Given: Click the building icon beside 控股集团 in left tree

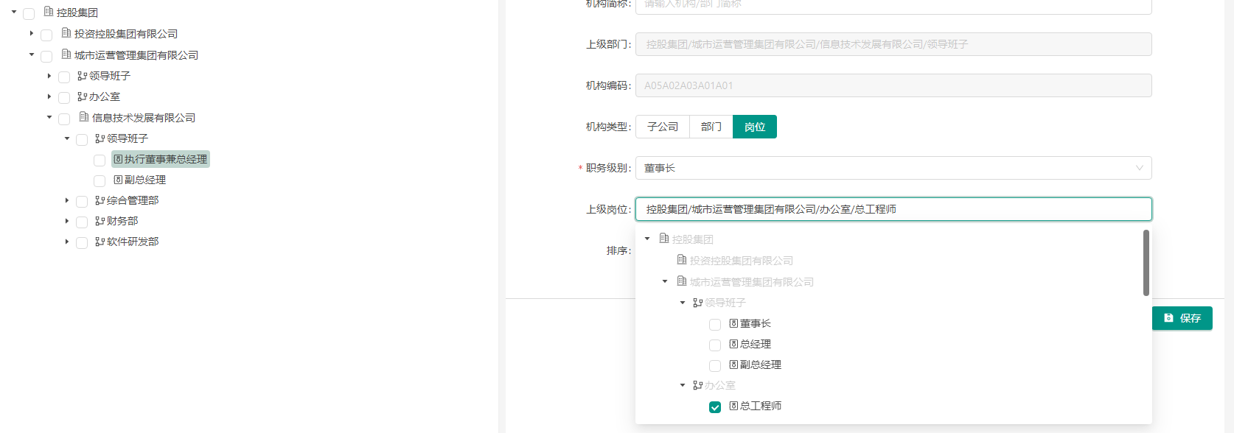Looking at the screenshot, I should click(x=49, y=12).
